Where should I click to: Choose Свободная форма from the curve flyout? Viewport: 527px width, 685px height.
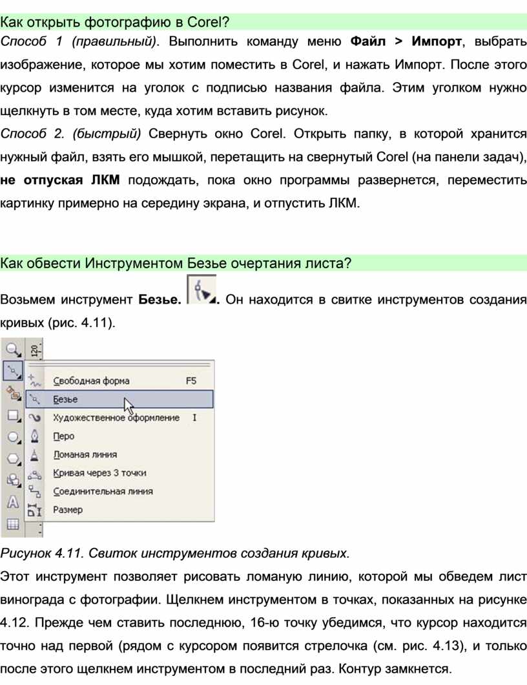[x=119, y=381]
